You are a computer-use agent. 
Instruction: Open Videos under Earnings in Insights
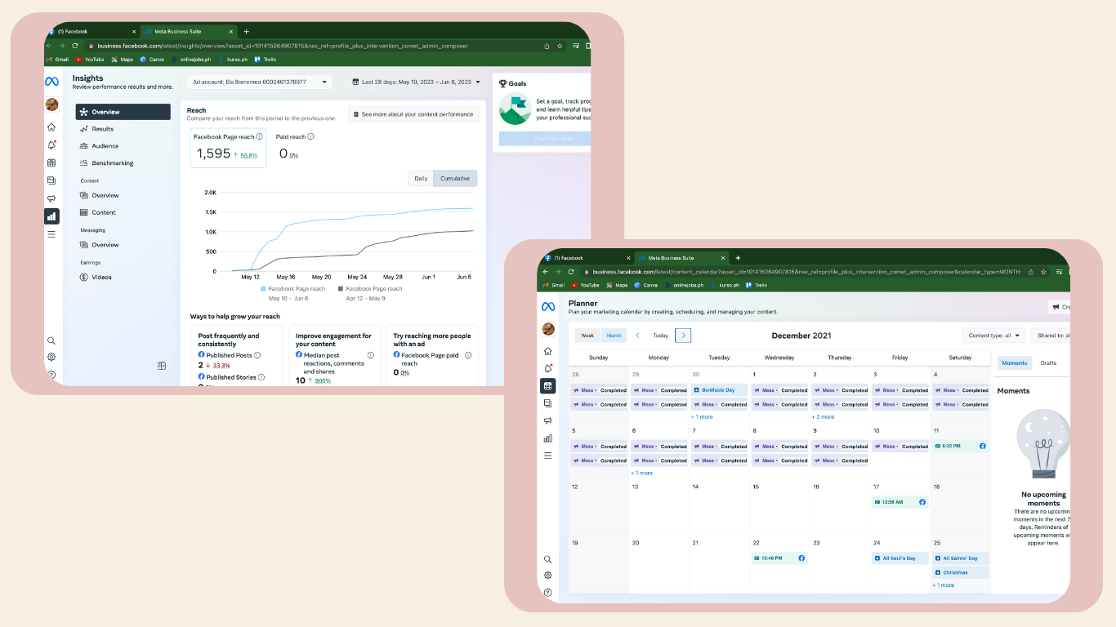(x=123, y=278)
